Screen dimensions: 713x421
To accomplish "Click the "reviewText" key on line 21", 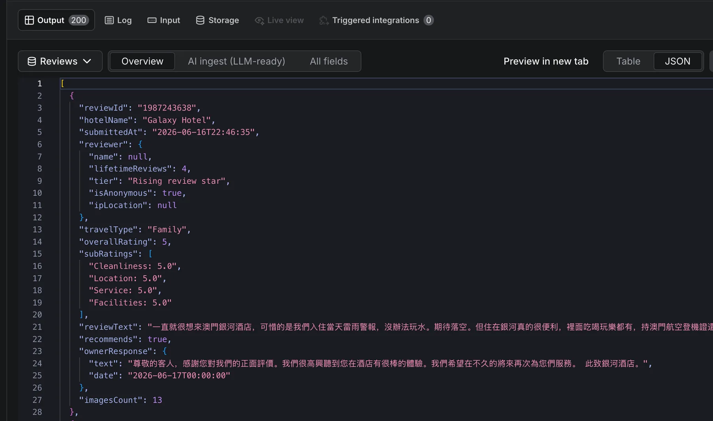I will pos(108,327).
